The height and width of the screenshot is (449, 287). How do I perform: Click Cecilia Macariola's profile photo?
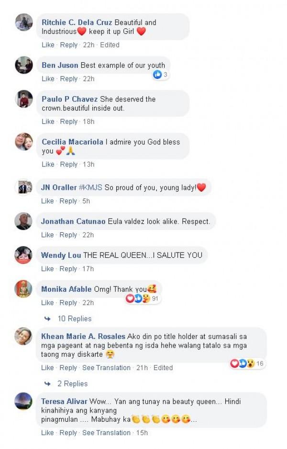[24, 142]
